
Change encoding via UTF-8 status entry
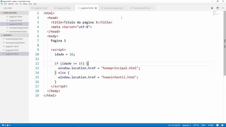(196, 125)
